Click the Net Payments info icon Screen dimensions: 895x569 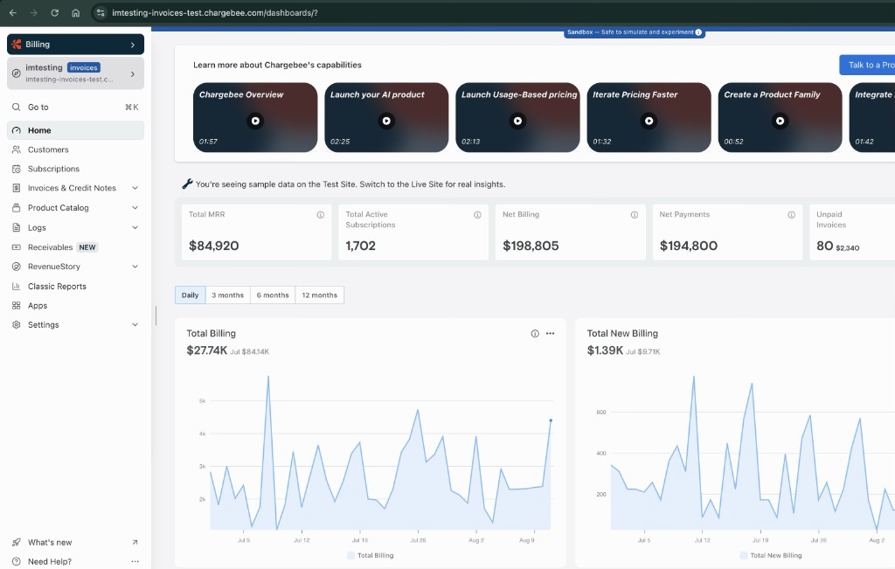[792, 215]
